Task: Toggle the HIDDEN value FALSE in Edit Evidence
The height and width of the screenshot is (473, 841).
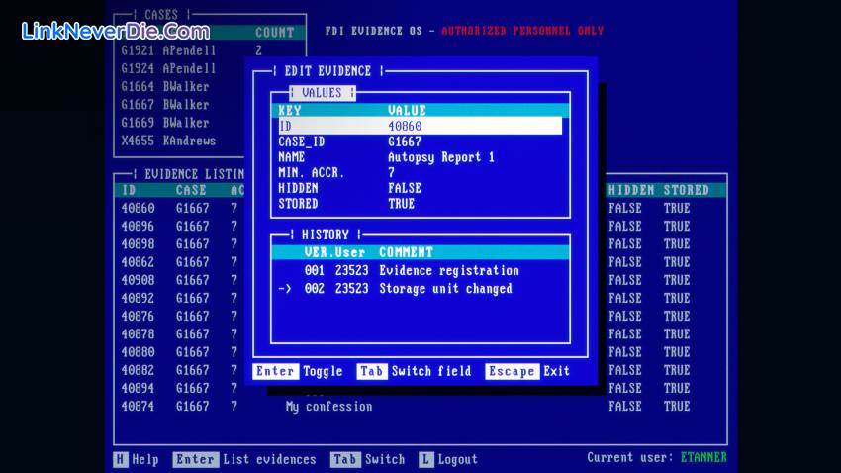Action: (405, 188)
